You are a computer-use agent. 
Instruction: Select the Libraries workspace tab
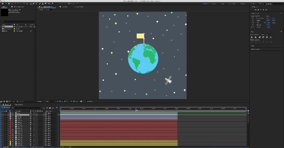(253, 4)
